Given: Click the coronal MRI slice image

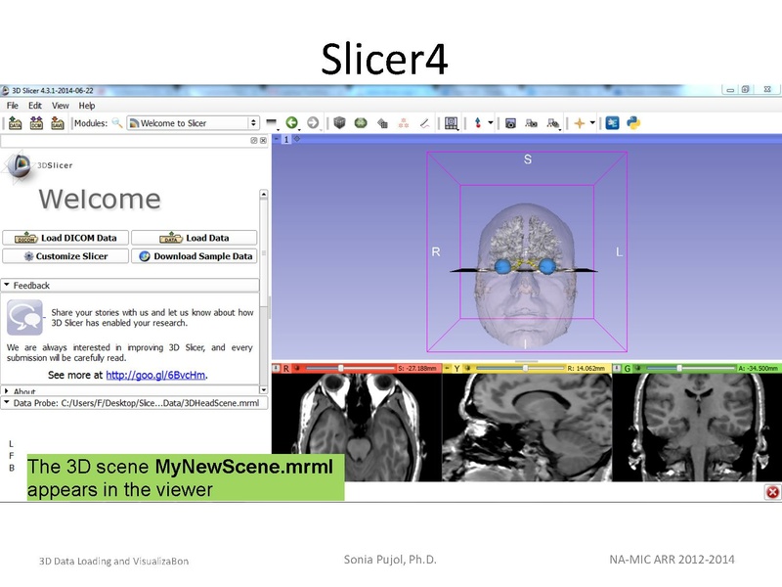Looking at the screenshot, I should (697, 428).
